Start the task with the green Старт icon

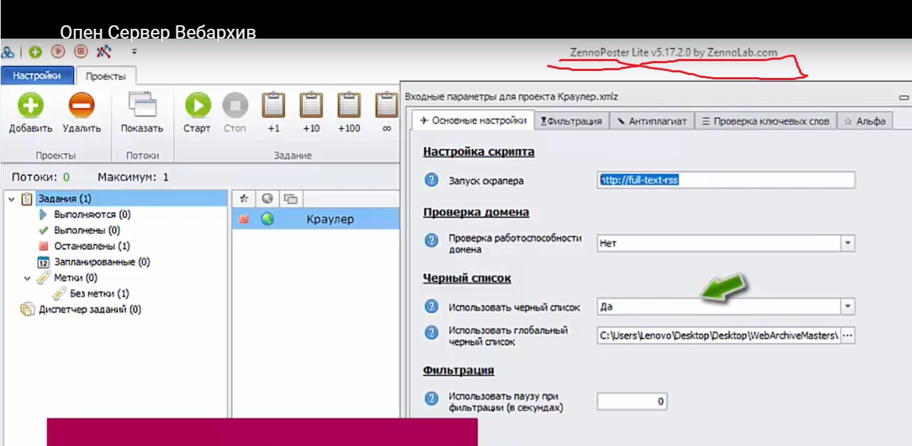(x=197, y=105)
